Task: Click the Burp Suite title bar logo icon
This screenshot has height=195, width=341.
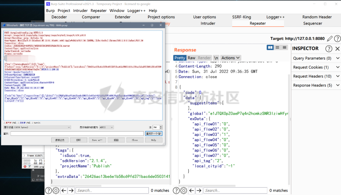Action: point(48,4)
